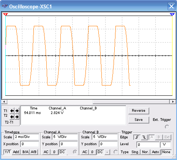This screenshot has width=177, height=160.
Task: Open trigger Level unit box
Action: point(166,144)
